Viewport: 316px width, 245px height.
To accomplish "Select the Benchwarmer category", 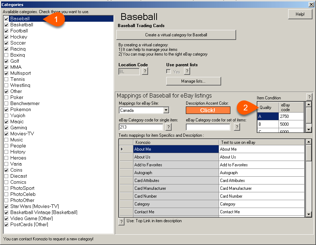I will click(x=25, y=103).
